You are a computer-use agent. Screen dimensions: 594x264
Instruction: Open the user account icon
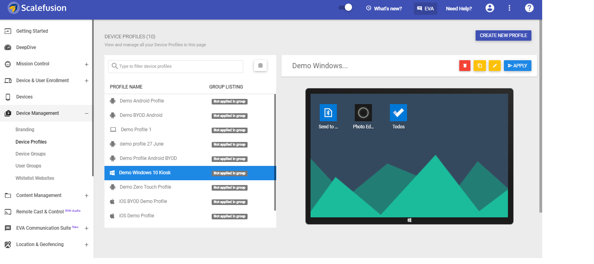(490, 8)
